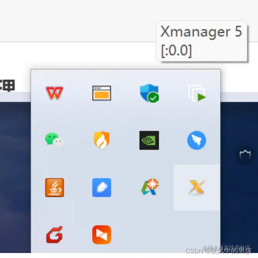Open Windows Security shield icon
Viewport: 258px width, 258px height.
tap(149, 93)
